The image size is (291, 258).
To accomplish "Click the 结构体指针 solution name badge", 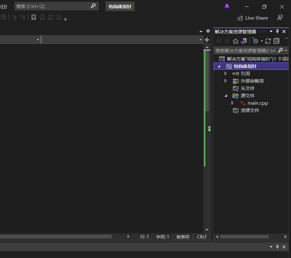I will tap(120, 6).
